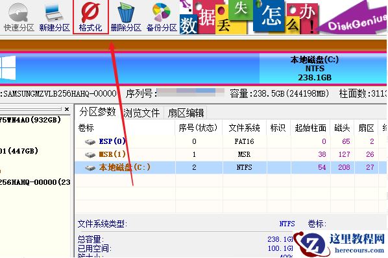Select the 格式化 format tool
This screenshot has height=258, width=388.
click(91, 17)
